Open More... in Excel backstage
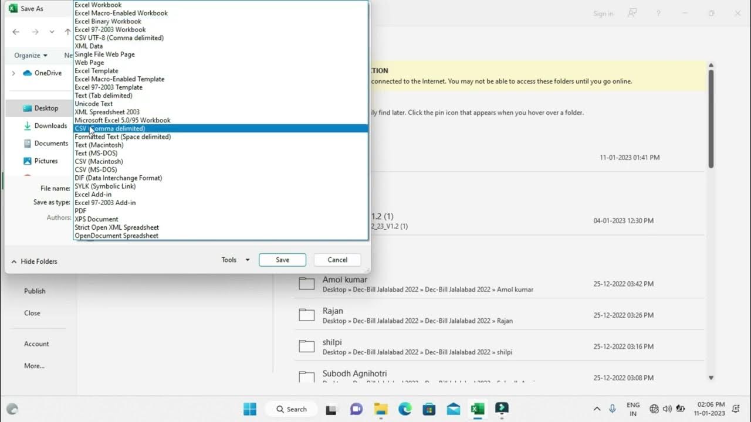751x422 pixels. (x=34, y=366)
